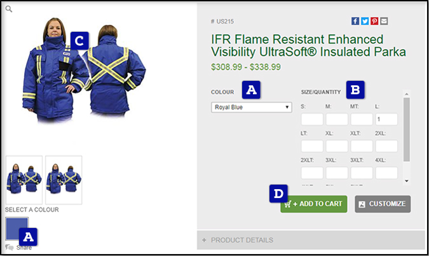Image resolution: width=429 pixels, height=256 pixels.
Task: Share product on Facebook
Action: click(355, 21)
